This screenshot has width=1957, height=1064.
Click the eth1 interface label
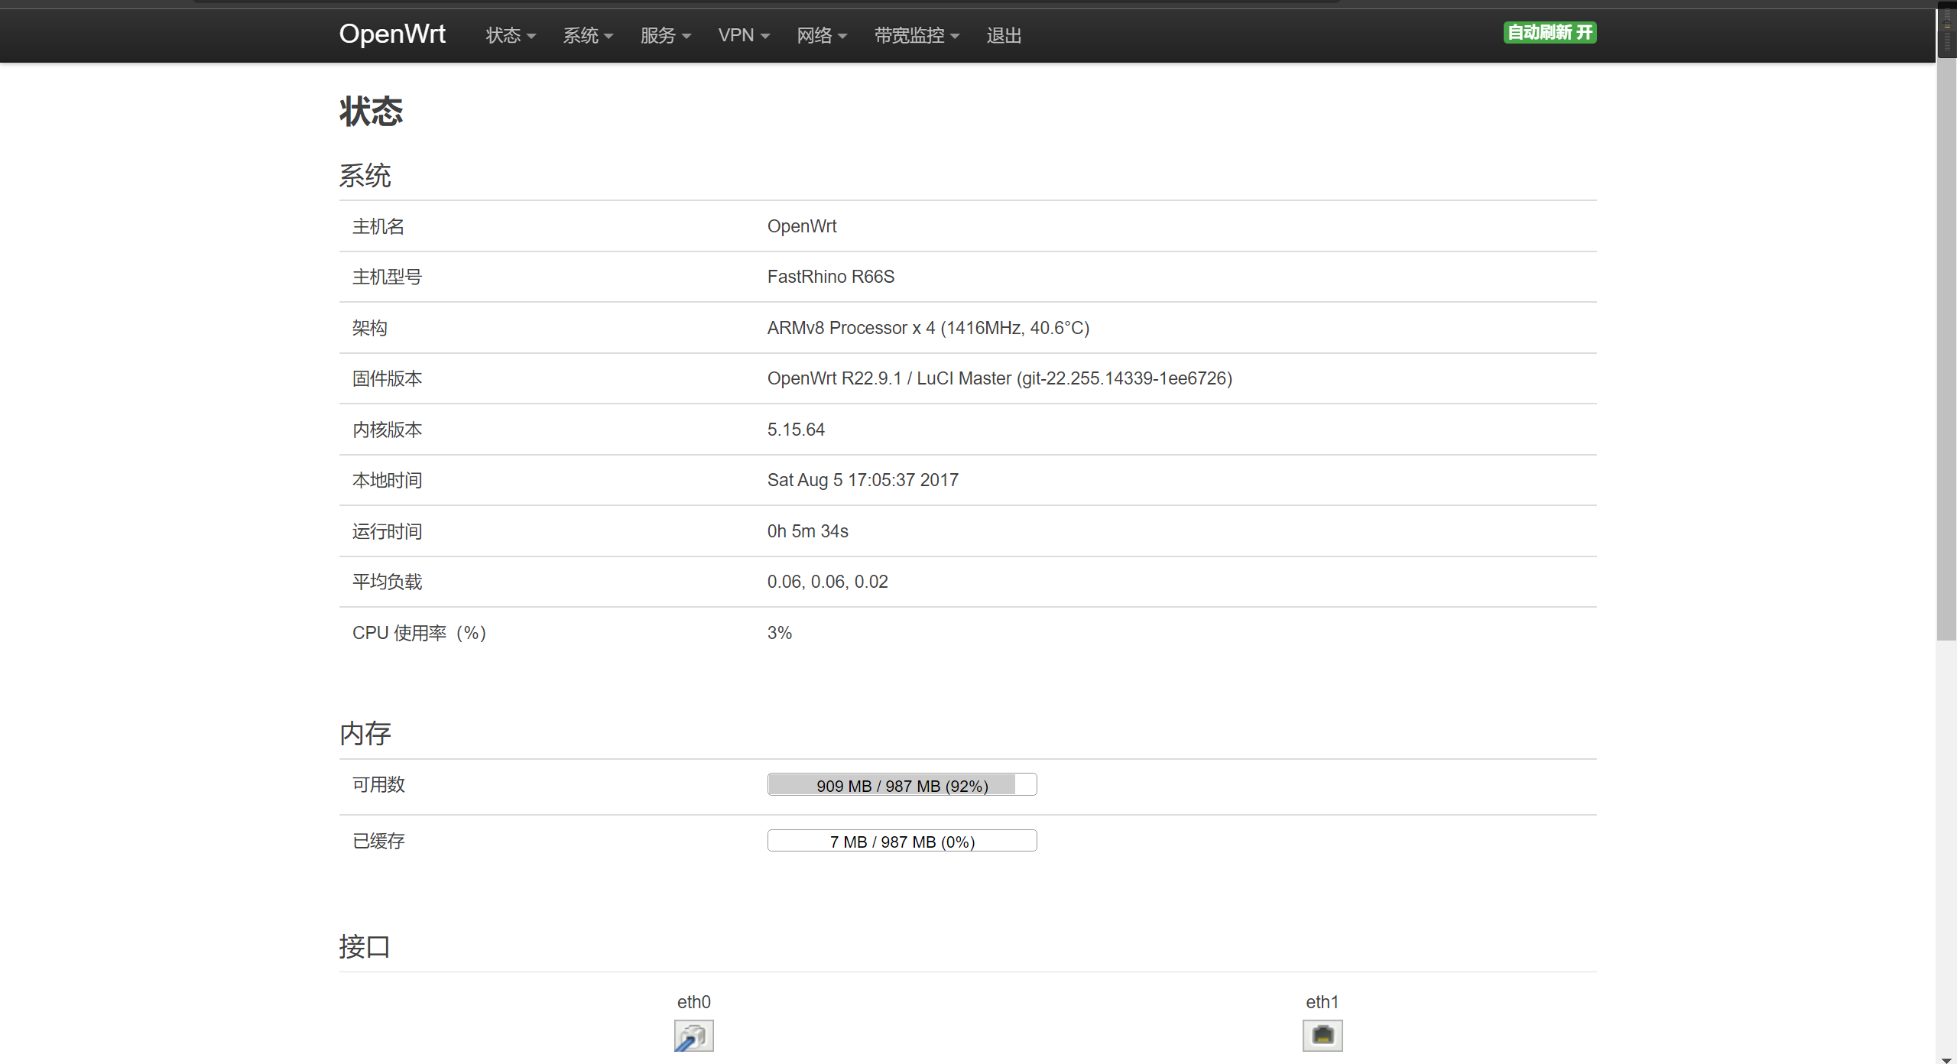[1323, 1002]
